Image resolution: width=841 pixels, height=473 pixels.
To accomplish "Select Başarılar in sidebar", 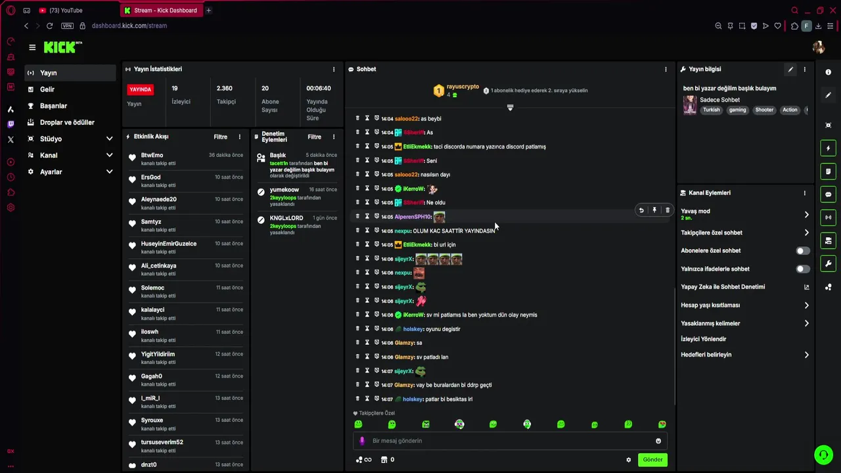I will coord(71,106).
